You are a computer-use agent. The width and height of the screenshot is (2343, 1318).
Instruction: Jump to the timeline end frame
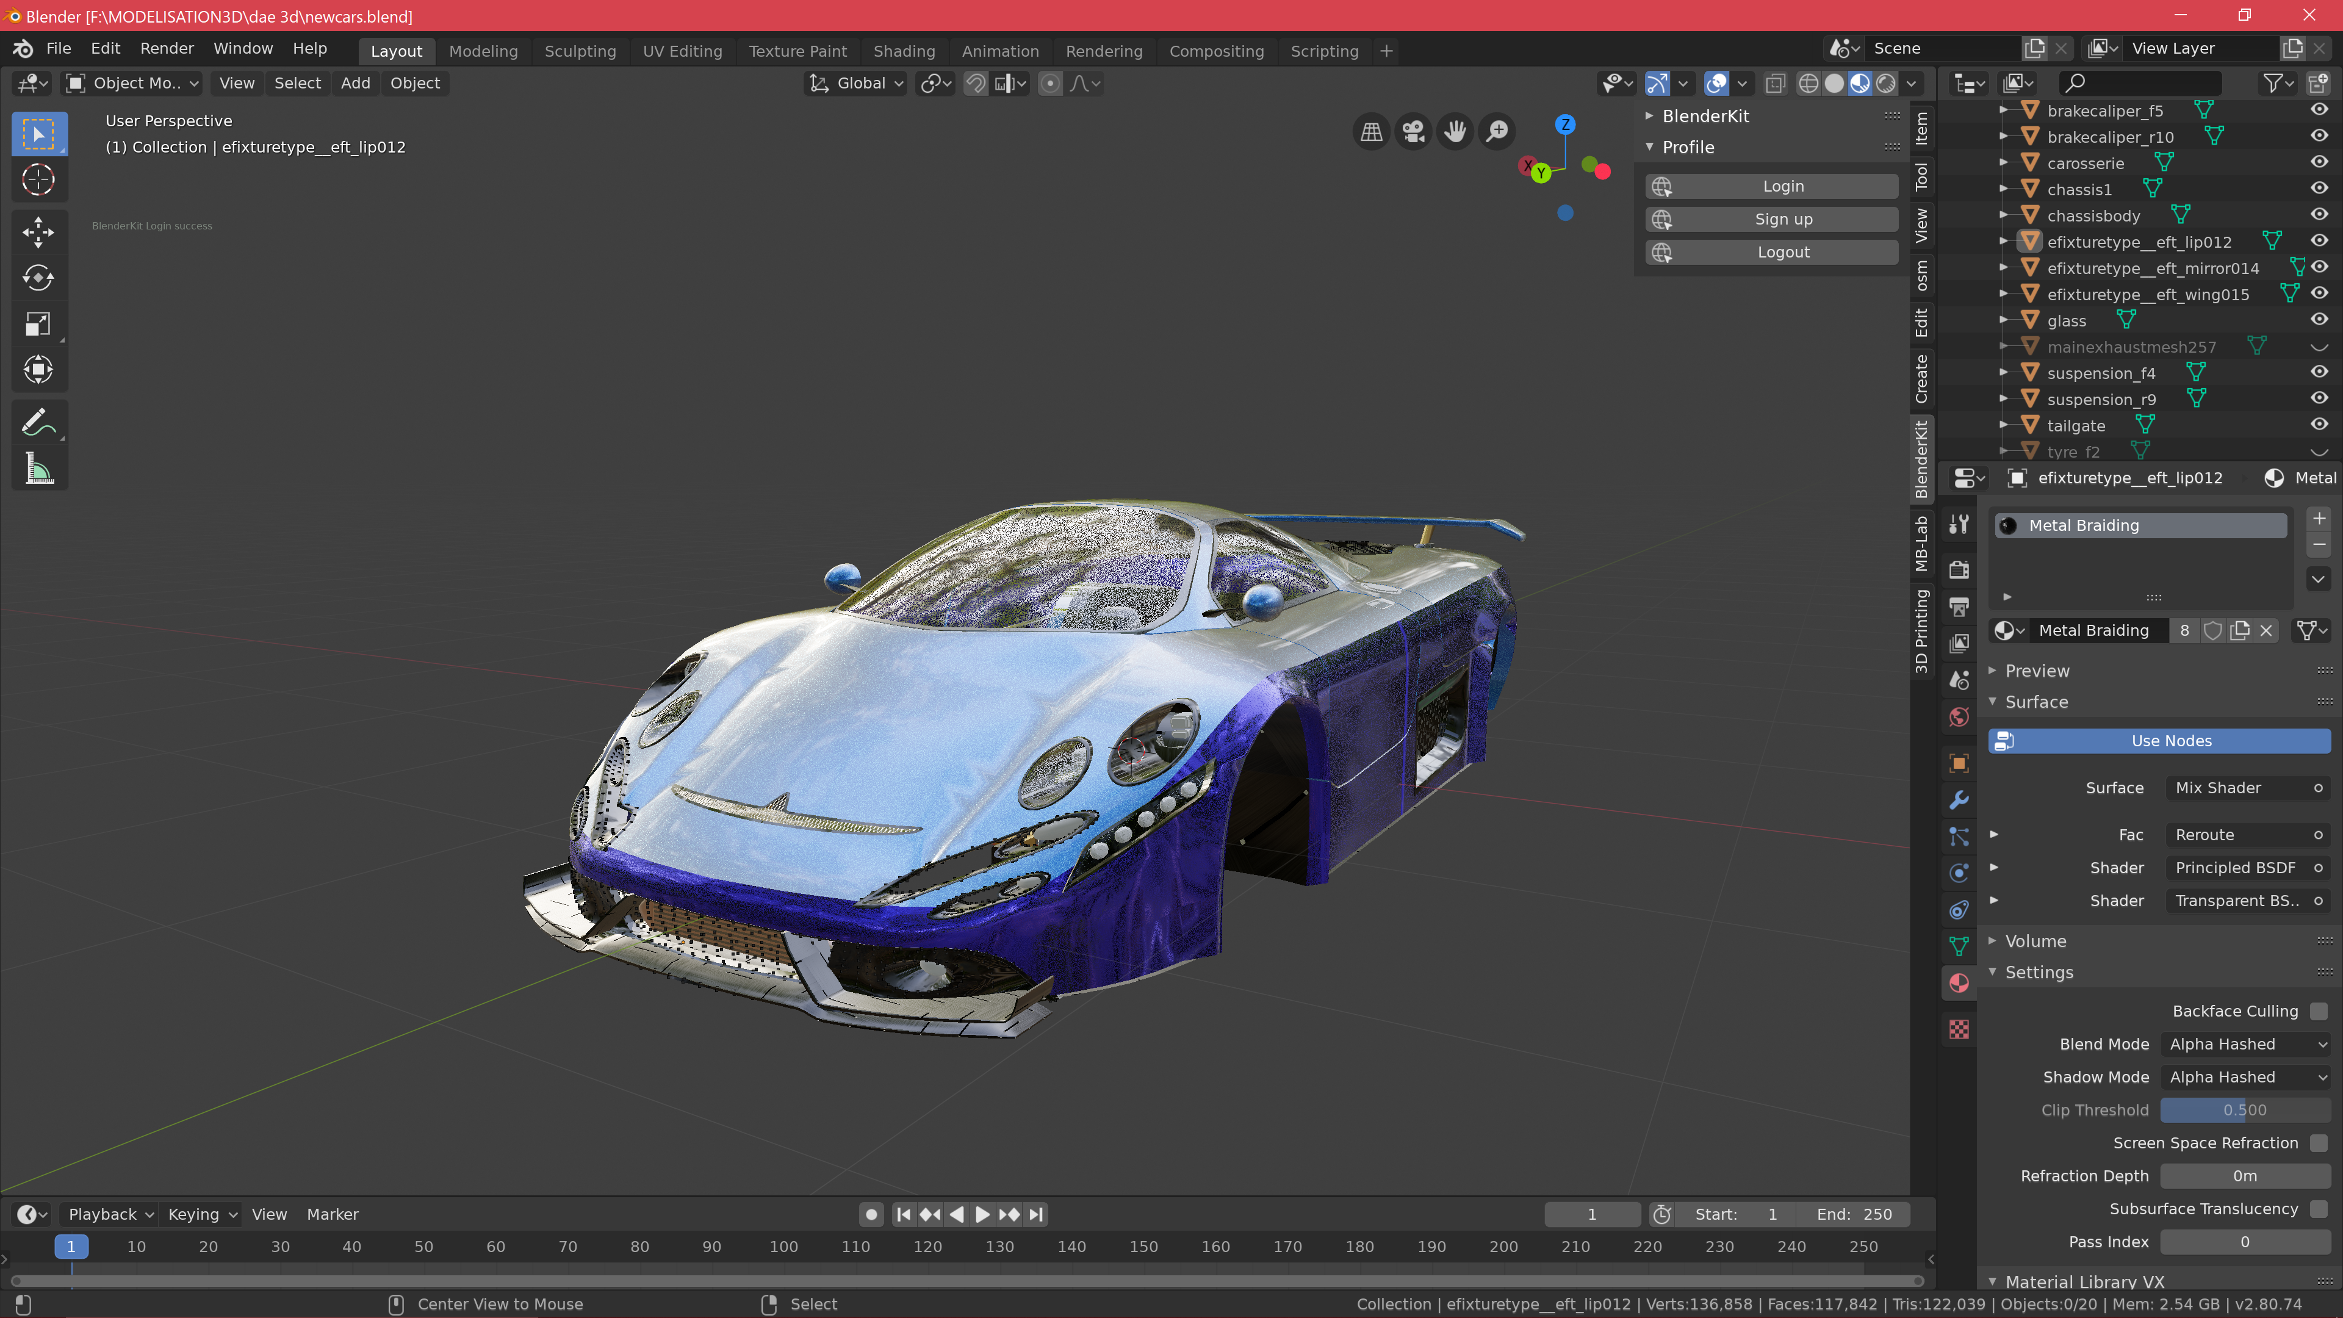click(1036, 1214)
